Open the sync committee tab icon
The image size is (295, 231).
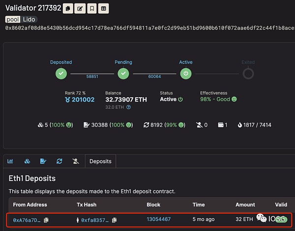point(59,161)
